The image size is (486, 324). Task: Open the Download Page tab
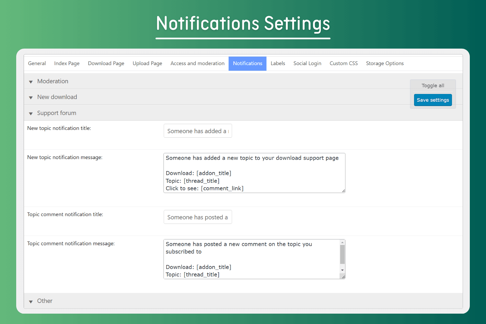[x=106, y=64]
